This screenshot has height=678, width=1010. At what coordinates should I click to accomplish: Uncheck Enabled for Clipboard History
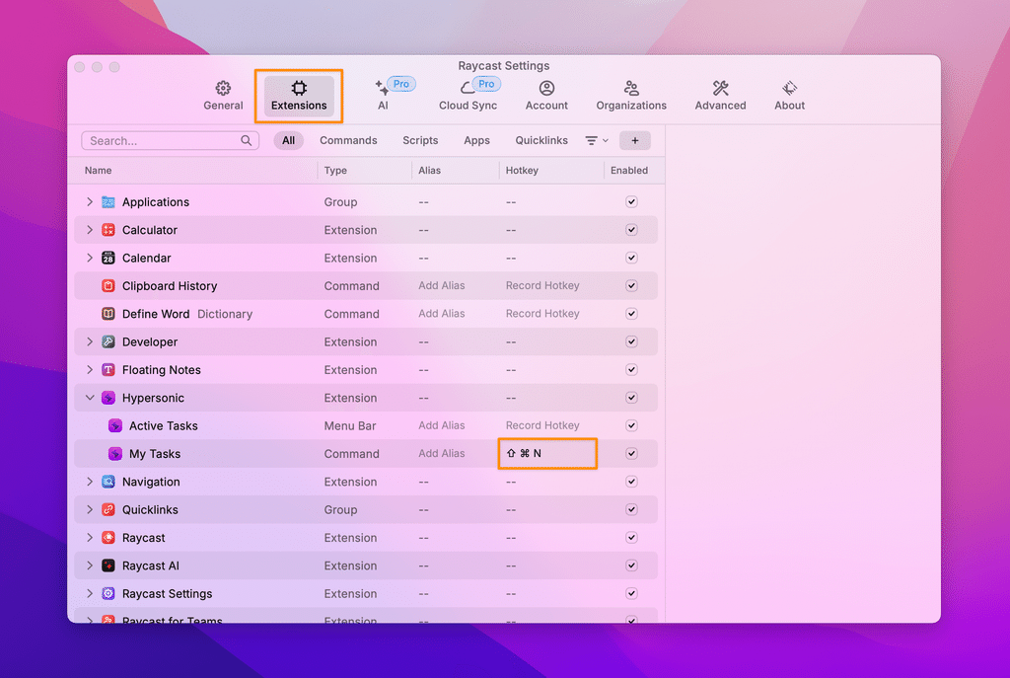click(x=631, y=285)
